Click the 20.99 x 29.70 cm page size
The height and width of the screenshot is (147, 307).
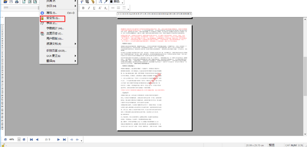click(x=255, y=145)
